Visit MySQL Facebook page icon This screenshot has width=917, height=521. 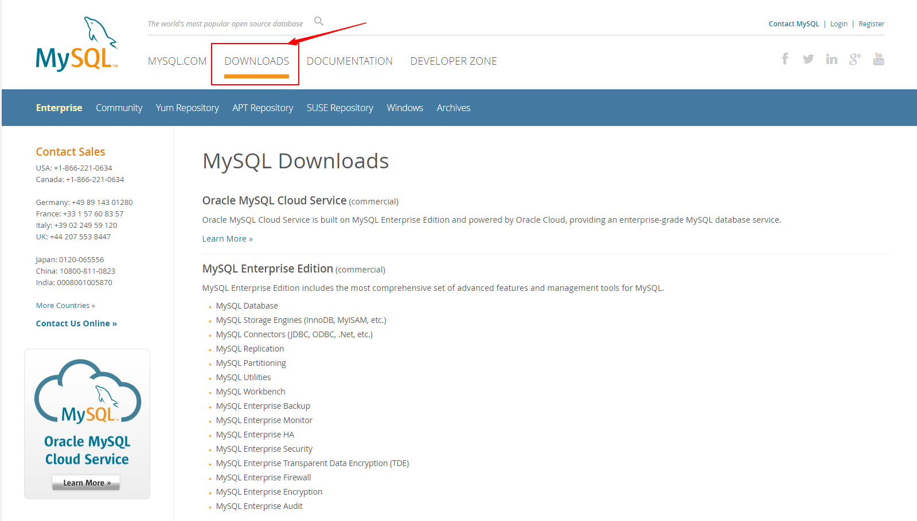point(785,59)
